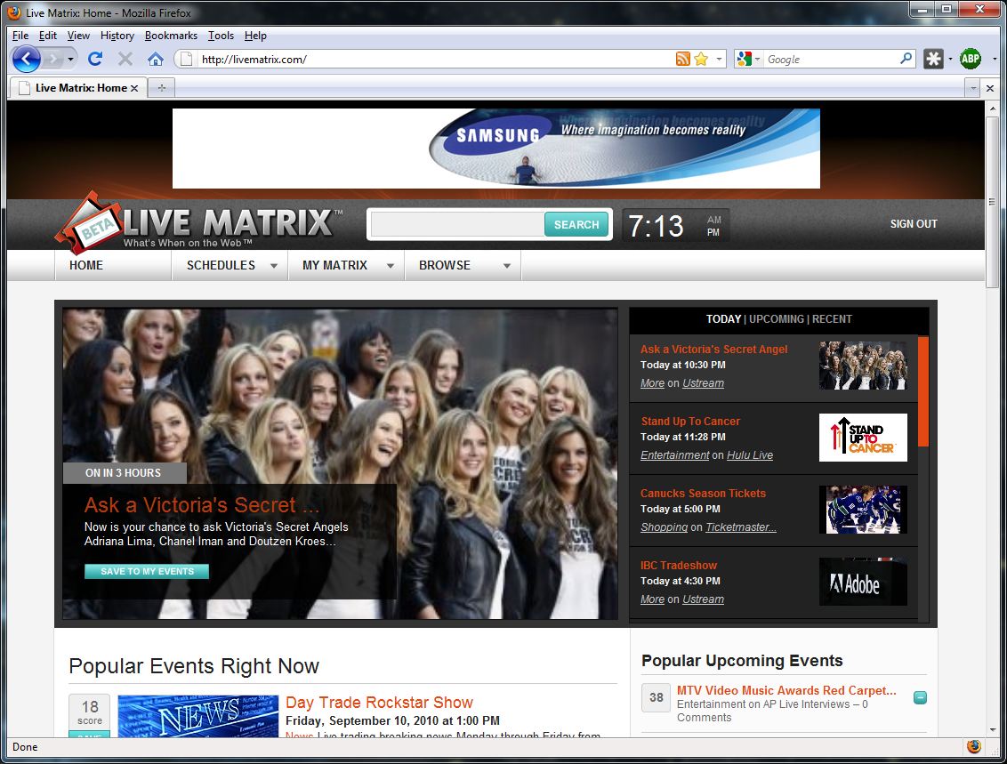Click the page icon in address bar
Viewport: 1007px width, 764px height.
pyautogui.click(x=186, y=59)
